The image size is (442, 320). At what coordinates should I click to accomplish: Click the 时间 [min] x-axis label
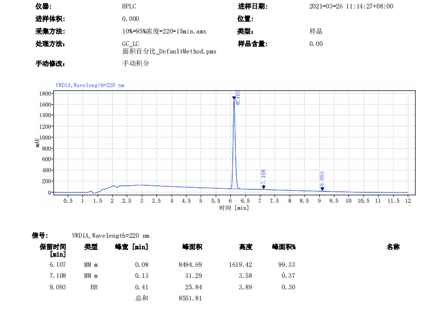point(234,207)
